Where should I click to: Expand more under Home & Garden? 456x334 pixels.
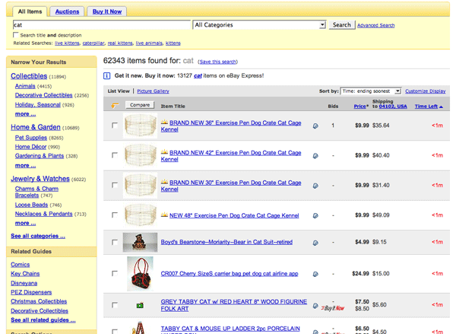pos(26,165)
